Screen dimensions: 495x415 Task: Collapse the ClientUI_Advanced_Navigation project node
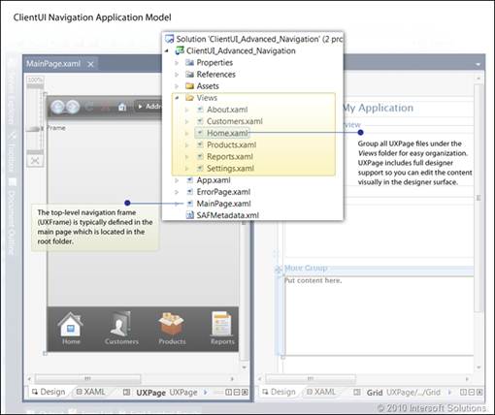pyautogui.click(x=167, y=50)
